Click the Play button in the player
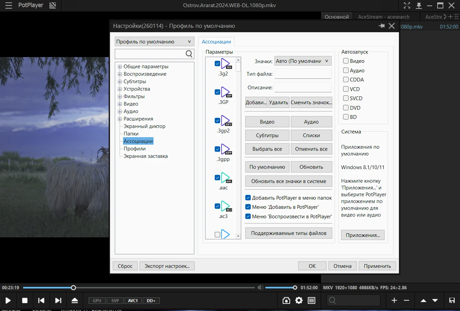 (x=8, y=300)
